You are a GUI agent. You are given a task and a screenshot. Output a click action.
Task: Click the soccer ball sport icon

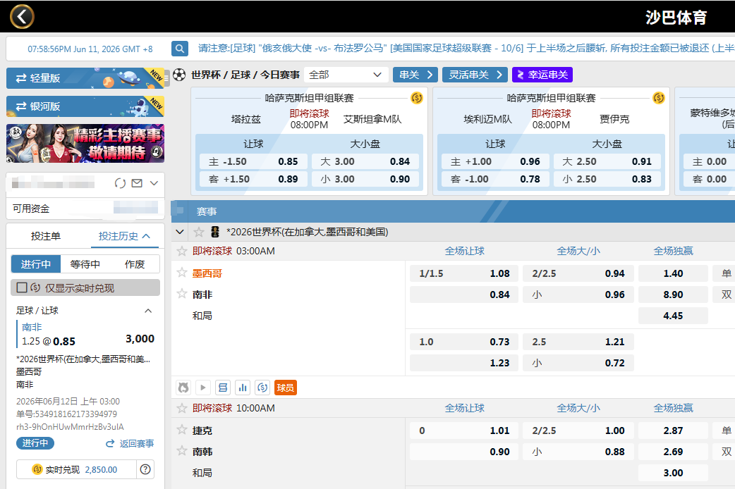pyautogui.click(x=179, y=75)
